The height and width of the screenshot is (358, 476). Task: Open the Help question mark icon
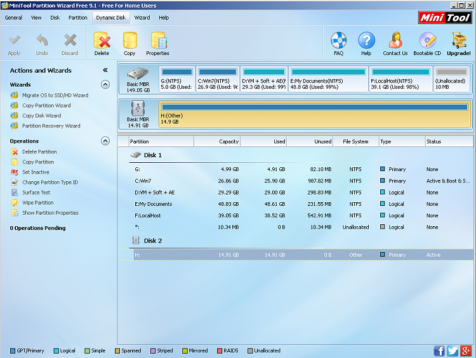coord(366,40)
